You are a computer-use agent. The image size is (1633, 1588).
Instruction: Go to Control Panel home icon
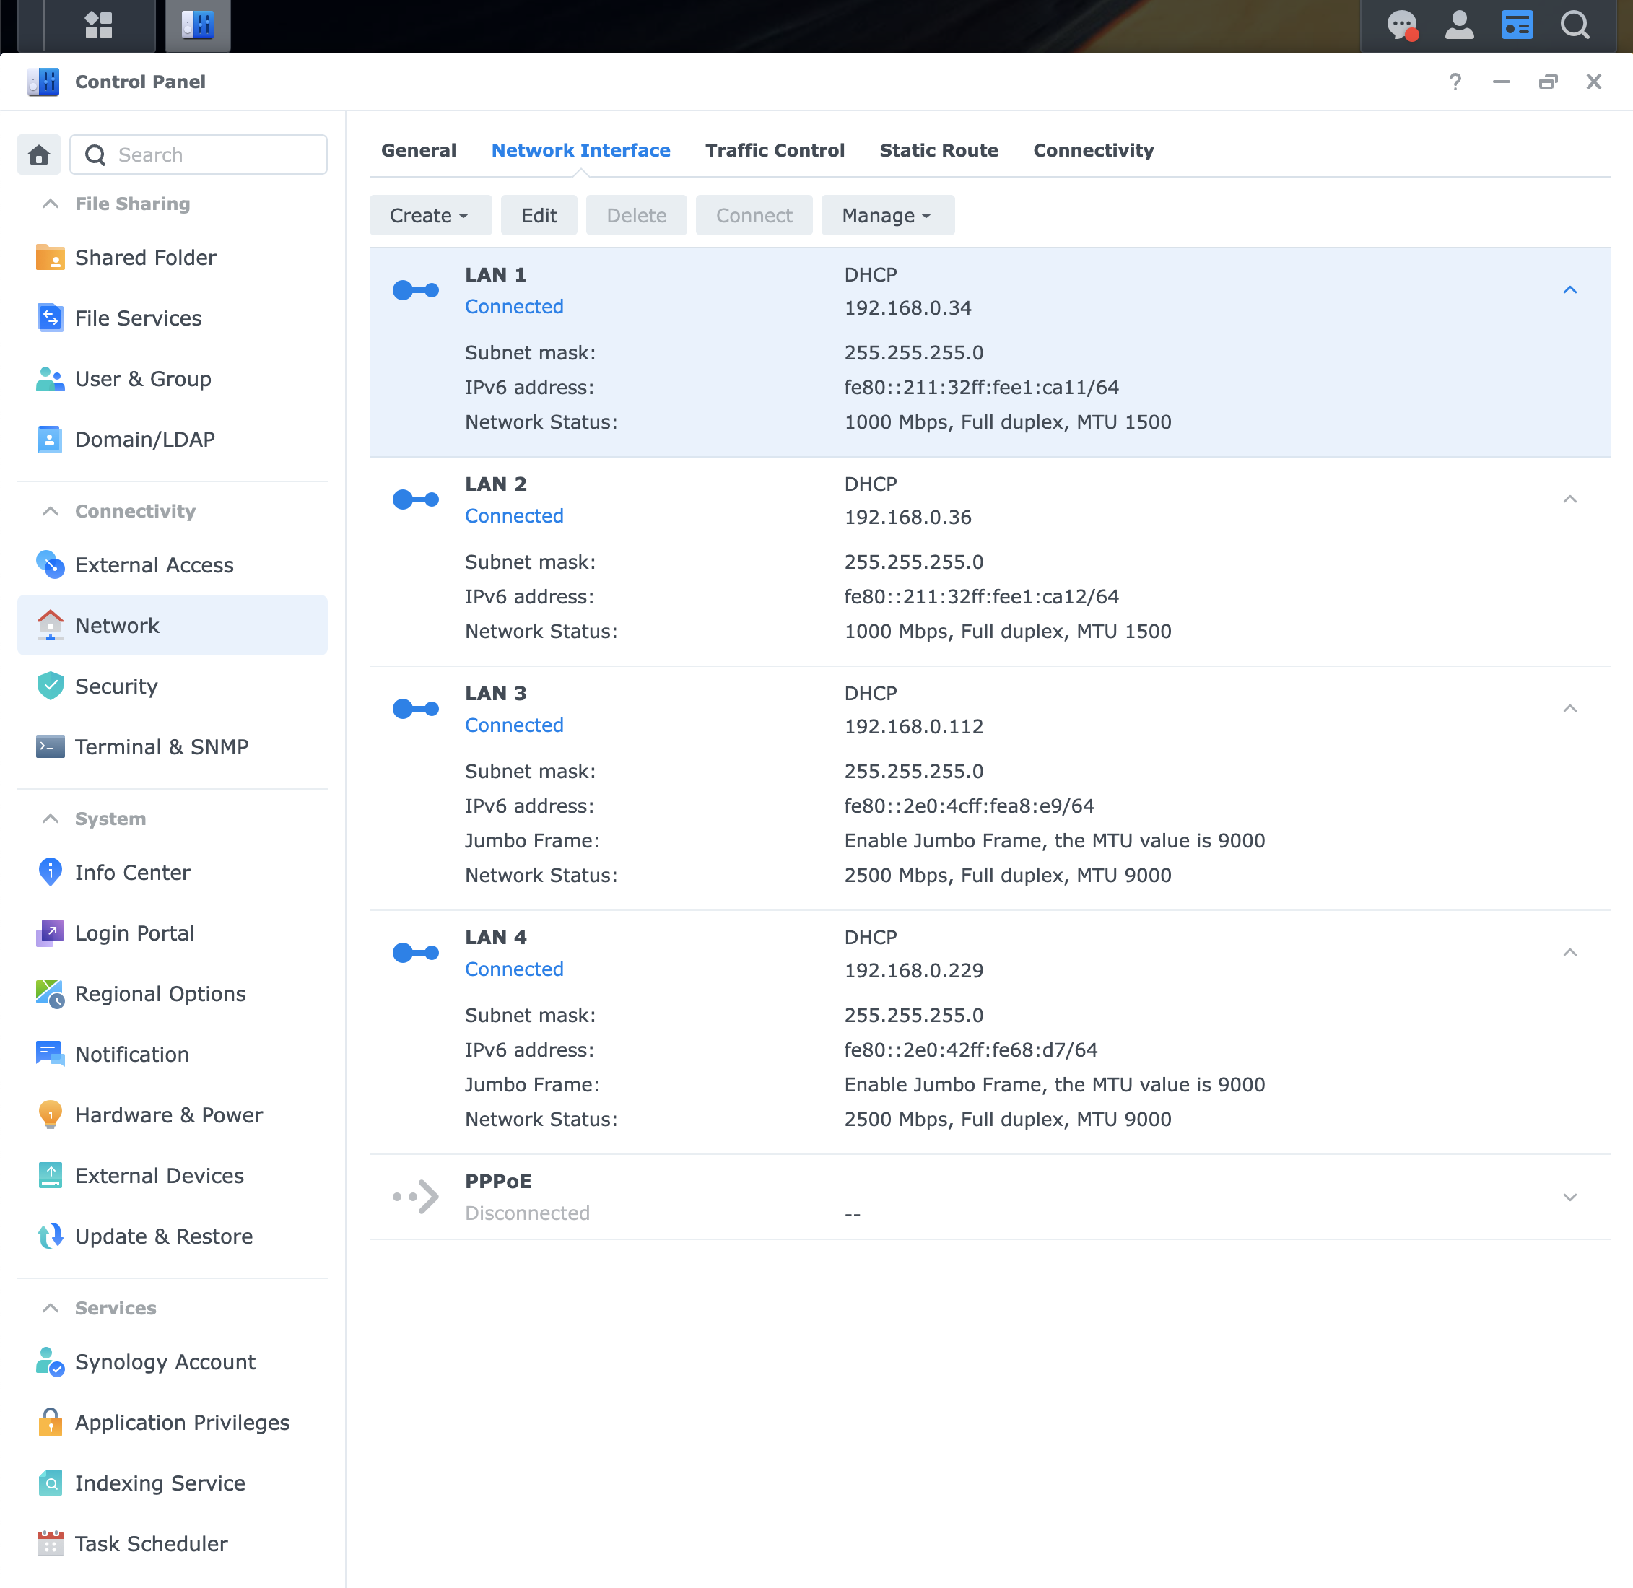pos(39,155)
